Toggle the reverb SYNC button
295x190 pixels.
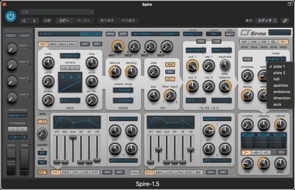247,60
